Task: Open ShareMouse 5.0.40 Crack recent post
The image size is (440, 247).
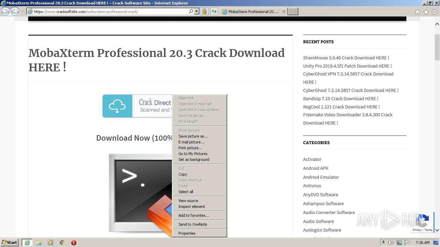Action: click(x=346, y=58)
